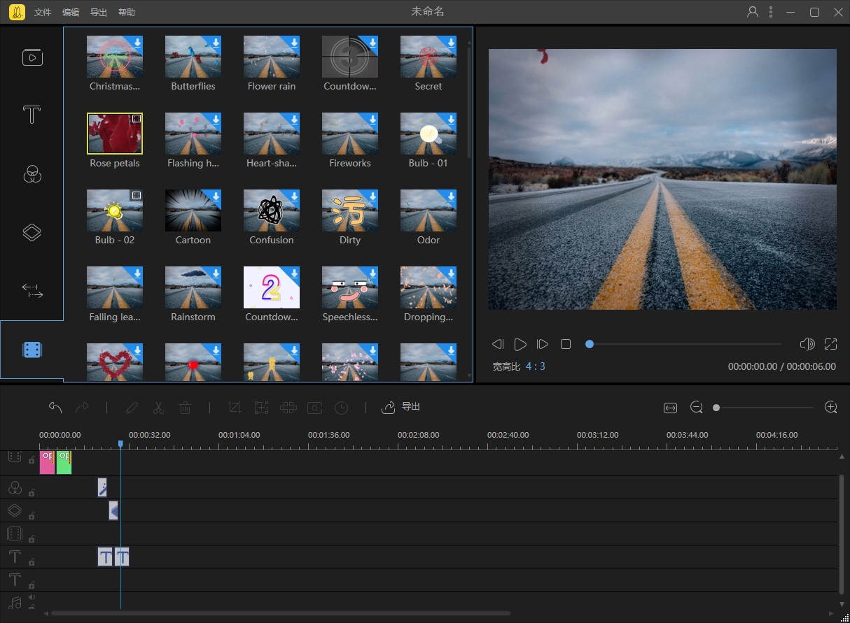Image resolution: width=850 pixels, height=623 pixels.
Task: Open the 帮助 menu
Action: point(127,13)
